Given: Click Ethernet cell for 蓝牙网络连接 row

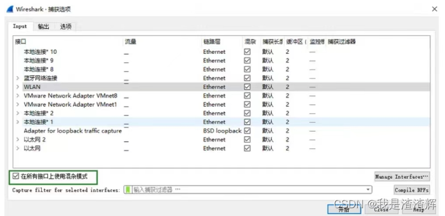Looking at the screenshot, I should click(214, 78).
